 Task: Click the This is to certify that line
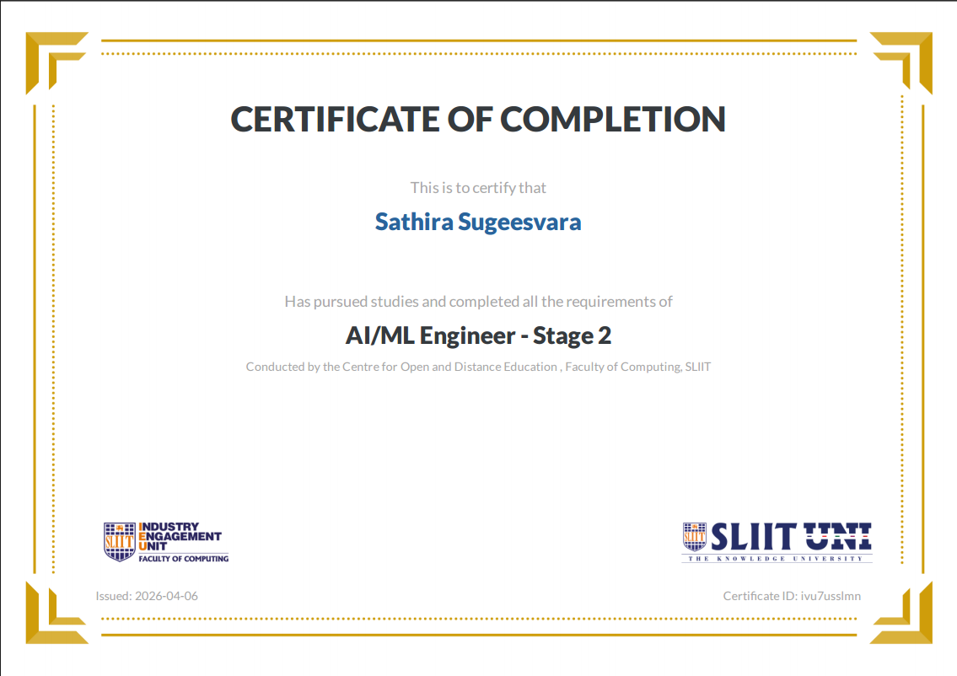(x=477, y=187)
